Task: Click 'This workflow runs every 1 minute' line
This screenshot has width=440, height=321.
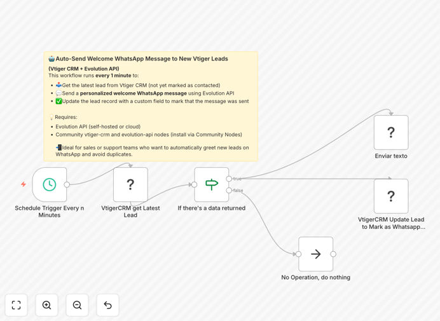Action: 93,76
